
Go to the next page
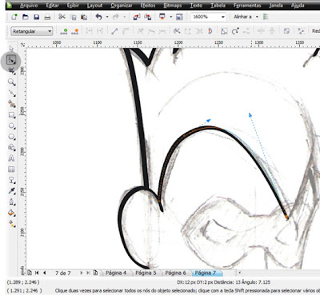[81, 273]
